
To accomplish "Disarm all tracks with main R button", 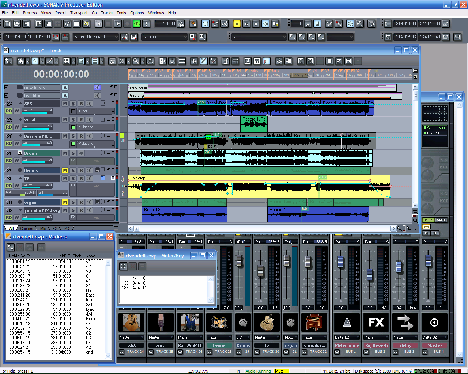I will point(256,24).
